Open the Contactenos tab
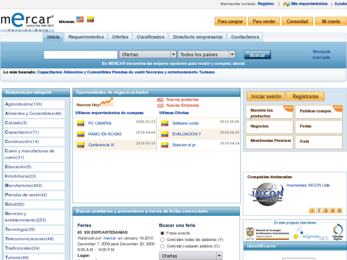 click(x=245, y=37)
